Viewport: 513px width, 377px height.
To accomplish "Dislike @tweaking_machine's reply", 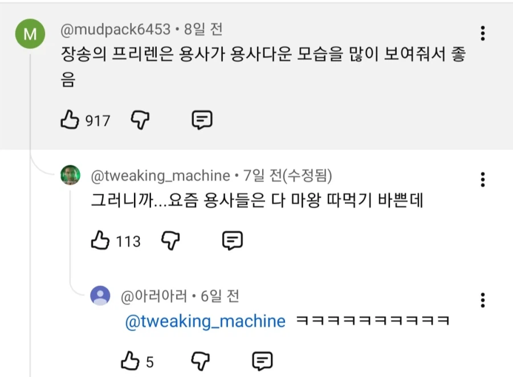I will [x=171, y=240].
